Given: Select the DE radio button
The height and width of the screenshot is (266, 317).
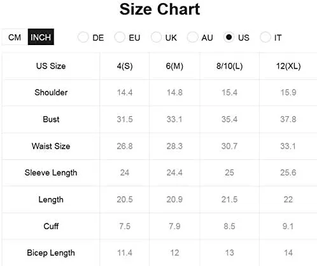Looking at the screenshot, I should (x=83, y=37).
